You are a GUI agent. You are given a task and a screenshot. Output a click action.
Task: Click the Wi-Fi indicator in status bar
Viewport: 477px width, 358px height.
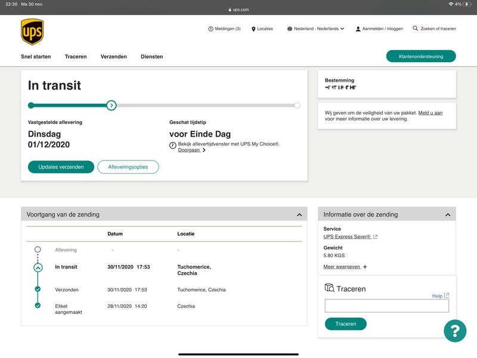[x=451, y=4]
